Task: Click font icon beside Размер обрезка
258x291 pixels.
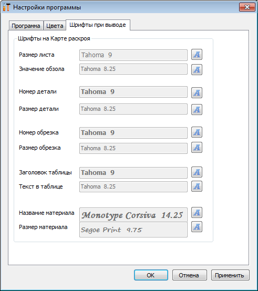Action: [197, 148]
